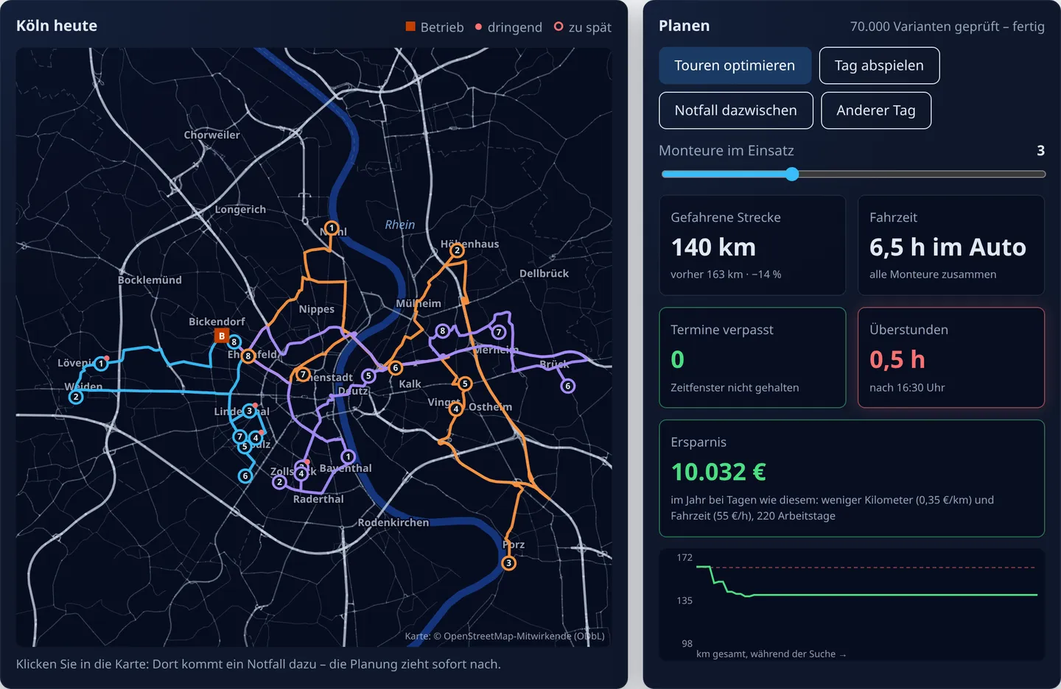Start the Tag abspielen playback
The height and width of the screenshot is (689, 1061).
coord(879,66)
